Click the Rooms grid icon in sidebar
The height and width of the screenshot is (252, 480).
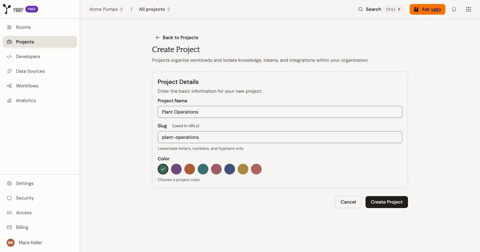click(x=9, y=27)
